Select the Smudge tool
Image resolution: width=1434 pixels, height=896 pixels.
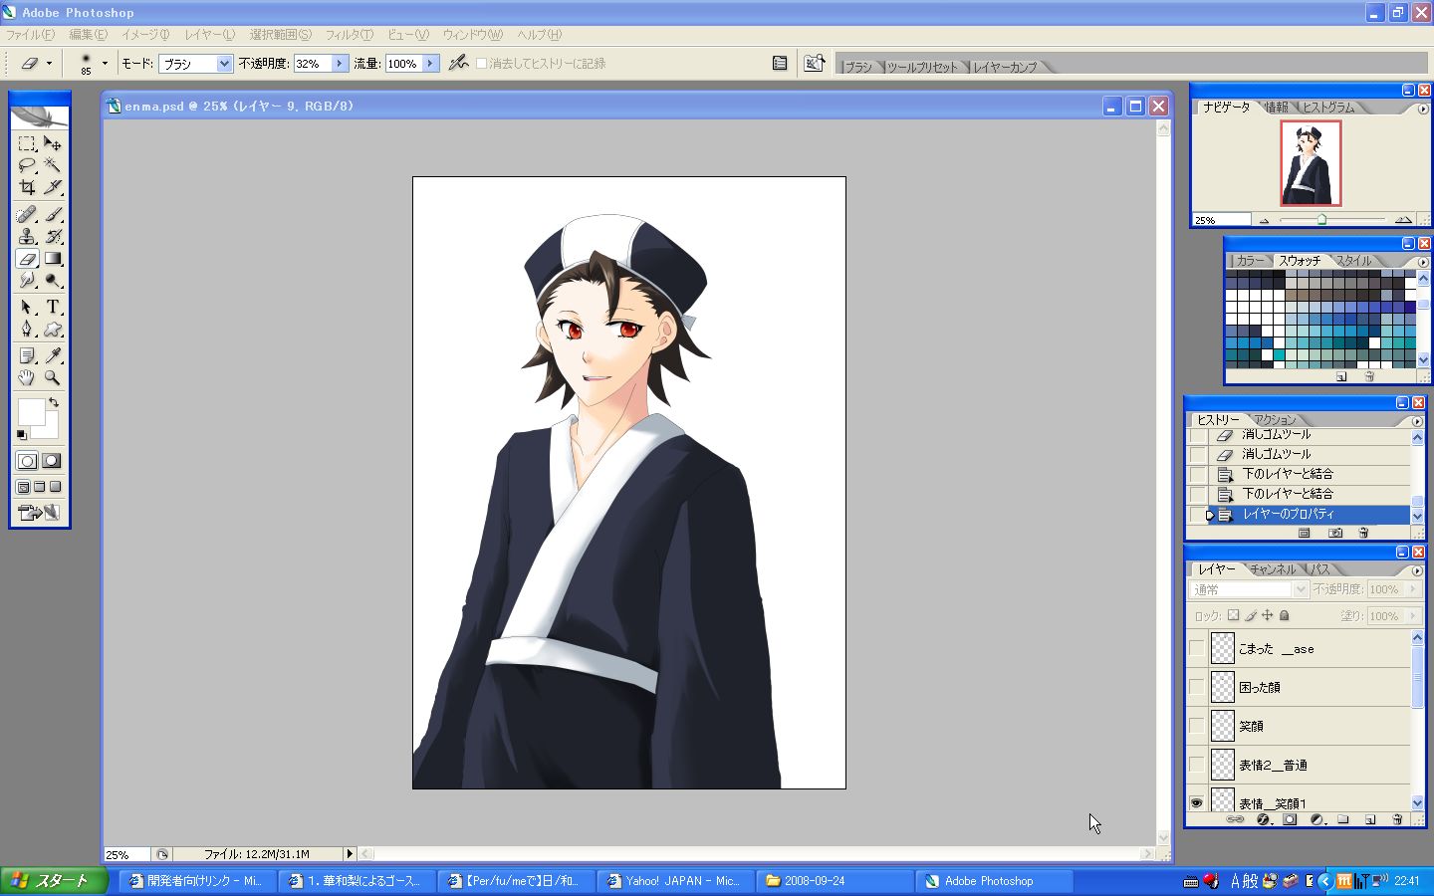point(27,281)
